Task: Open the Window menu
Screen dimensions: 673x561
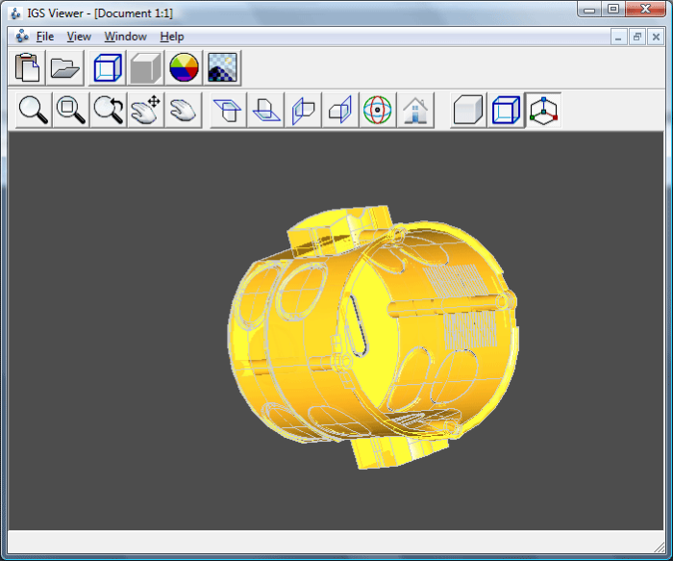Action: (125, 37)
